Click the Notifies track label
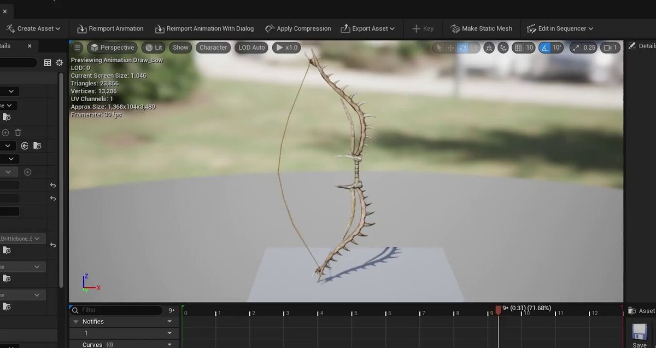Viewport: 656px width, 348px height. [93, 322]
